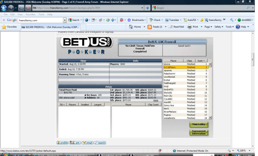Click the Tournament Information button

(x=199, y=132)
